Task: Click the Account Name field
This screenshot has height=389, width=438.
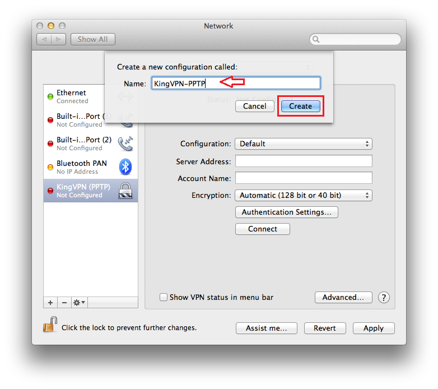Action: coord(304,178)
